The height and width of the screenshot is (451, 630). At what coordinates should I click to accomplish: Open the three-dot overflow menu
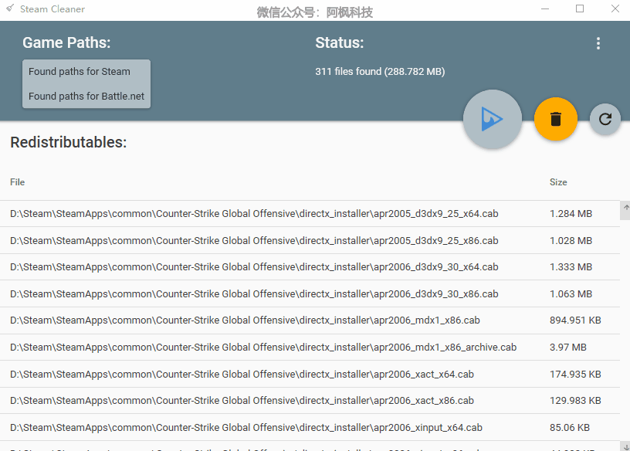[598, 43]
